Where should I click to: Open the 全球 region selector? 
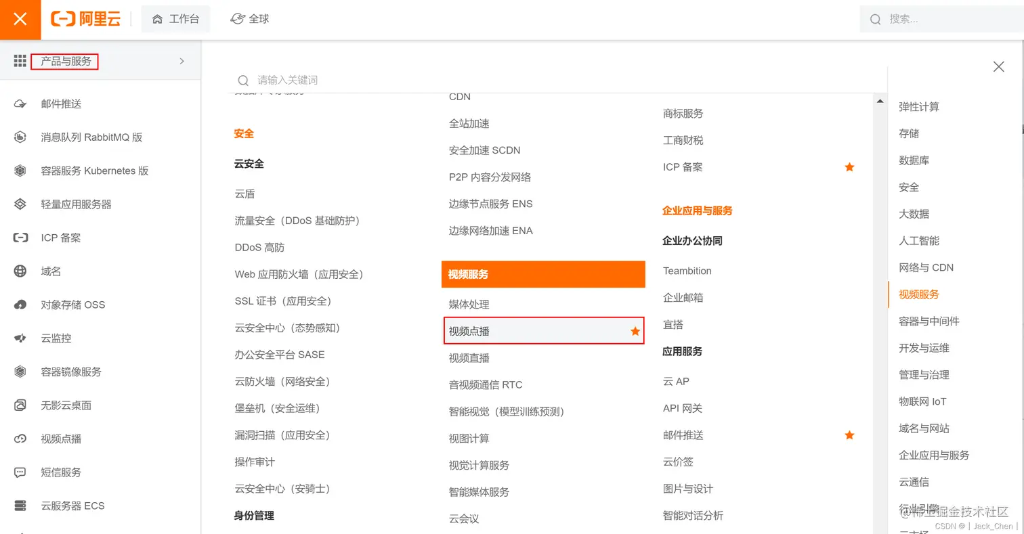coord(250,19)
